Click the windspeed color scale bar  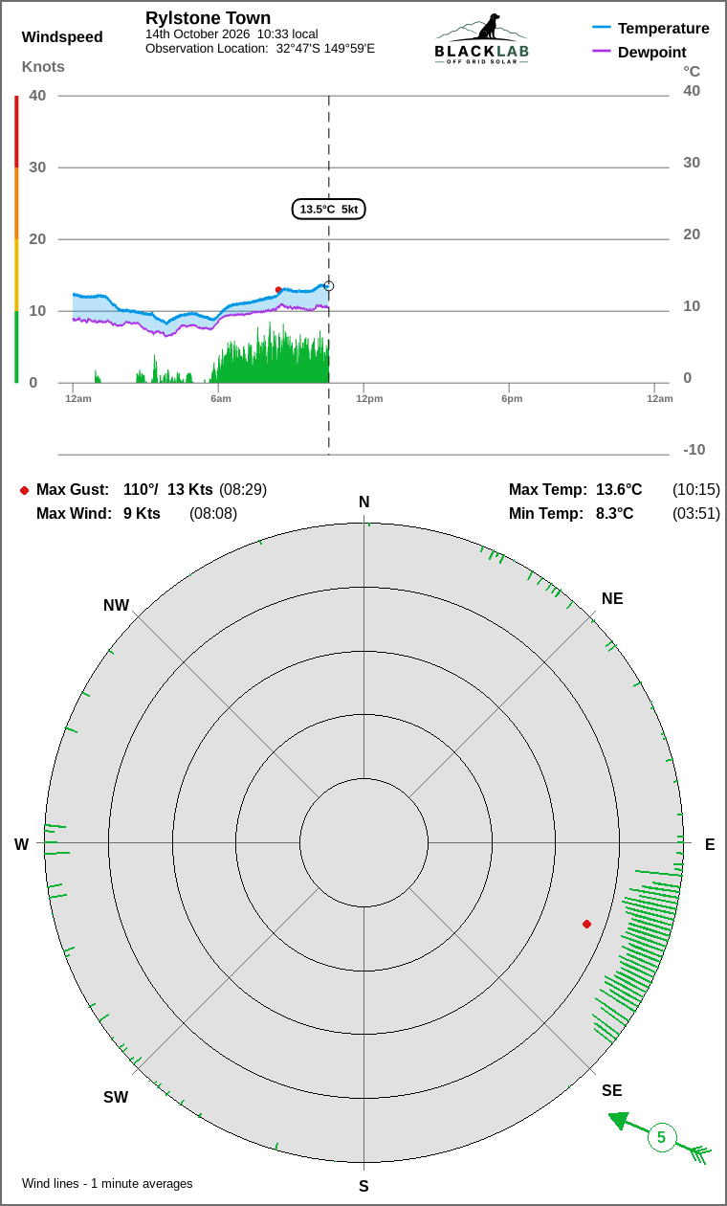[x=16, y=239]
